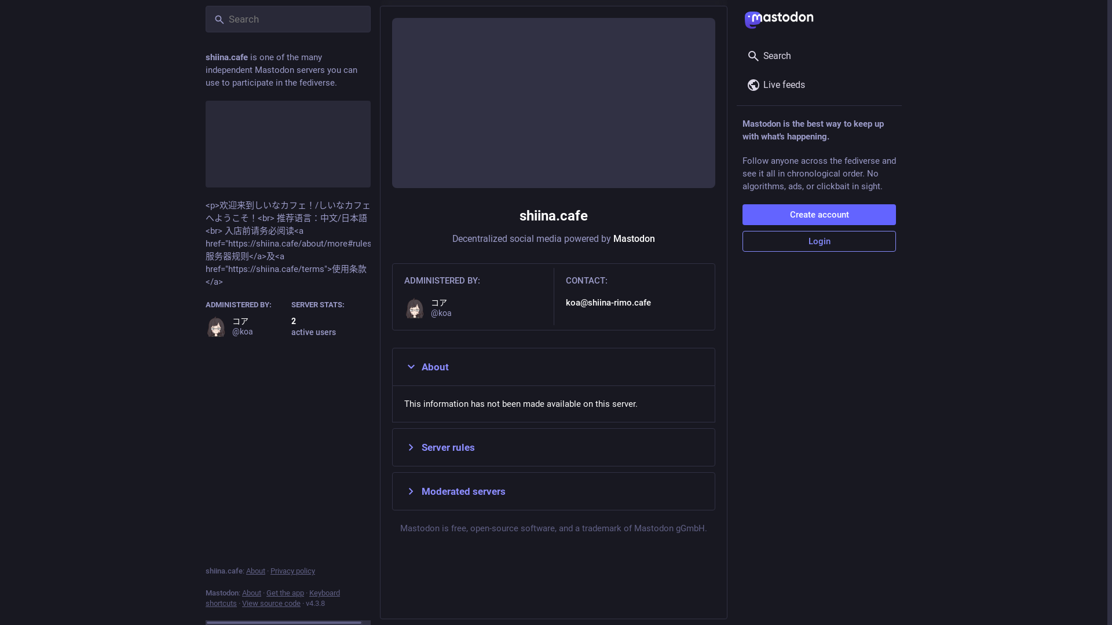Open the Mastodon About link in the footer

251,593
